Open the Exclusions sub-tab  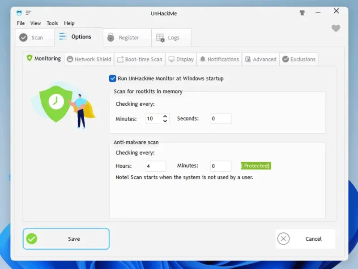(299, 59)
